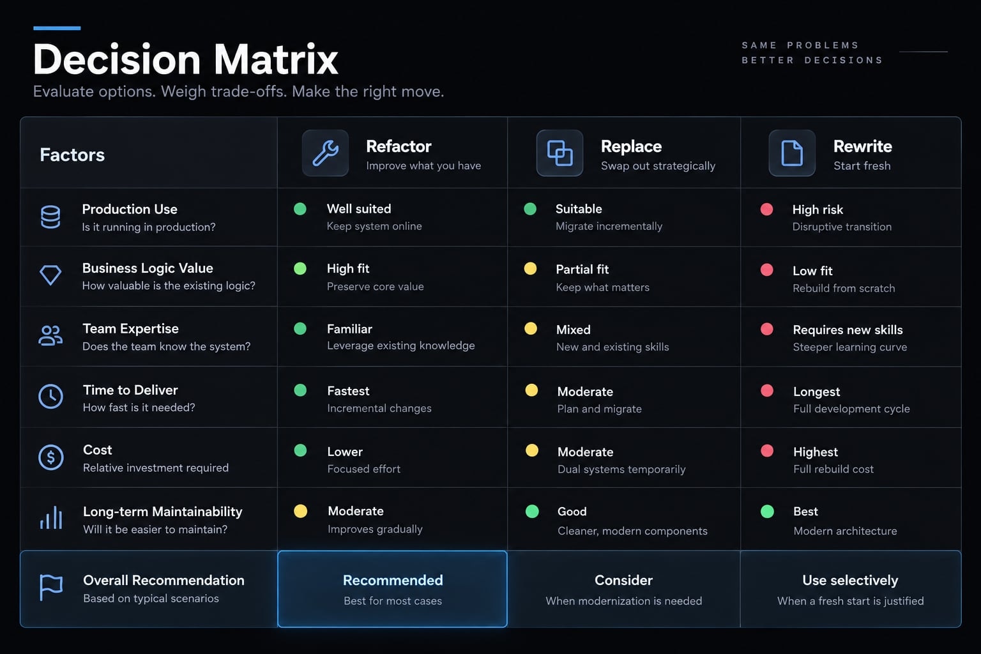Click the Good maintainability cell text

click(x=572, y=512)
